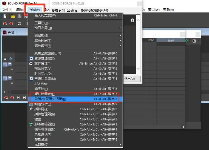This screenshot has height=150, width=209.
Task: Open the 文件(F) menu
Action: pyautogui.click(x=7, y=10)
